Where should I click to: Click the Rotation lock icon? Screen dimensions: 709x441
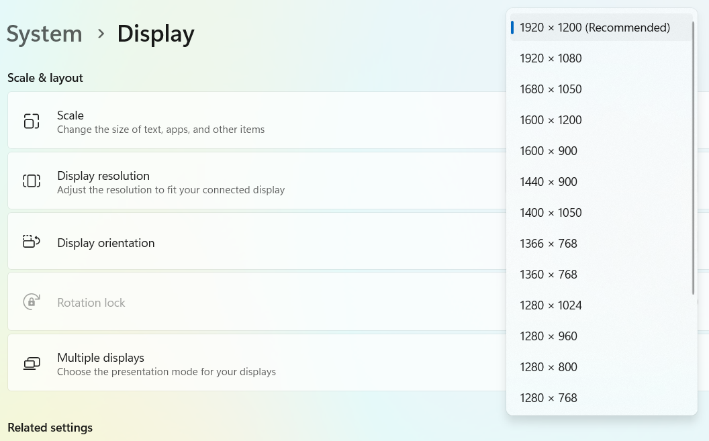pos(32,302)
